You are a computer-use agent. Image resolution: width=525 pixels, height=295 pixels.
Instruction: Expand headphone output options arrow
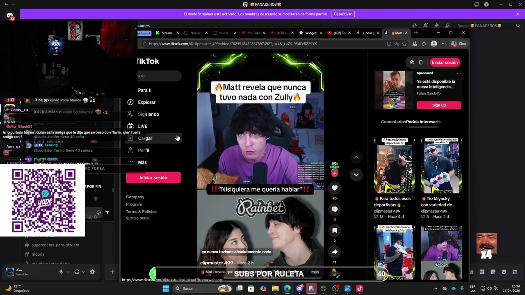click(x=84, y=272)
